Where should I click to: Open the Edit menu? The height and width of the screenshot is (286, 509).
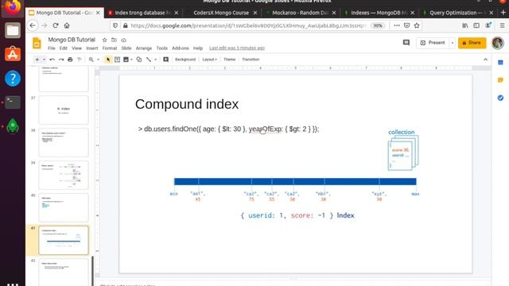[64, 48]
